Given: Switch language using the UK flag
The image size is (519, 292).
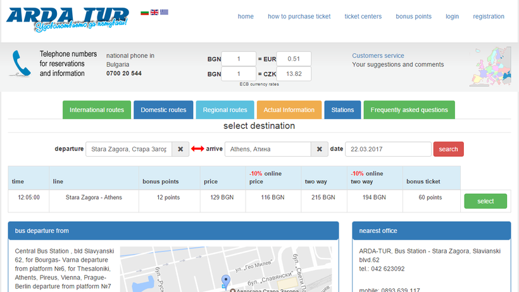Looking at the screenshot, I should tap(154, 12).
